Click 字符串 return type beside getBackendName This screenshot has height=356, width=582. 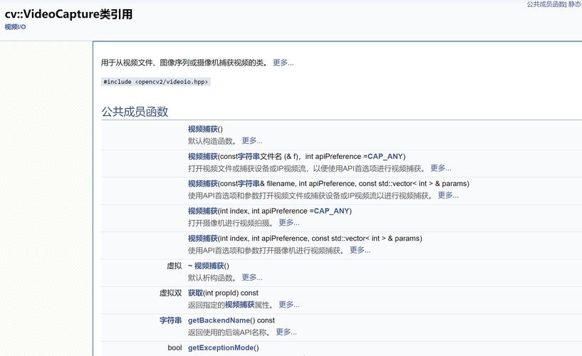pos(171,320)
